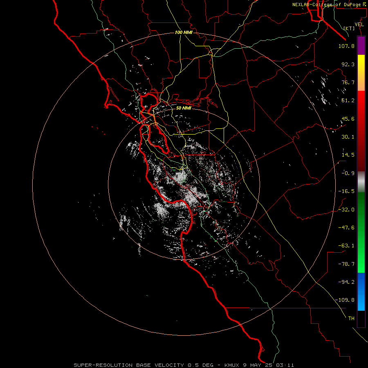
Task: Click the 45.6 velocity scale value
Action: (x=348, y=119)
